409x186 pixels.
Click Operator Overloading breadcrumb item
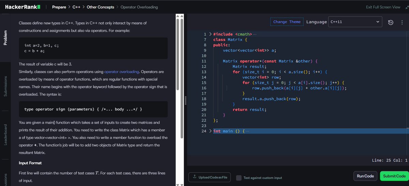(139, 7)
